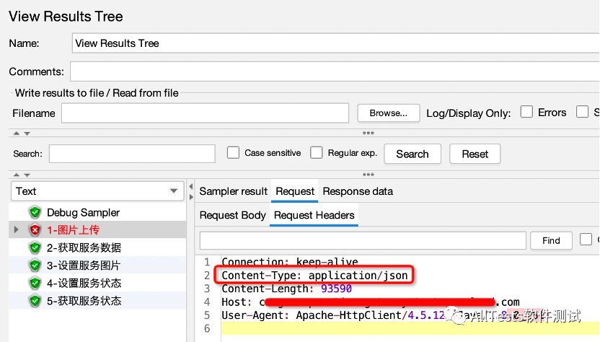Viewport: 600px width, 342px height.
Task: Select the Request Body sub-tab
Action: pos(232,215)
